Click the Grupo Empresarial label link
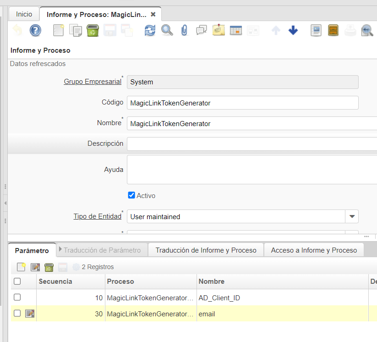The image size is (377, 342). 93,82
